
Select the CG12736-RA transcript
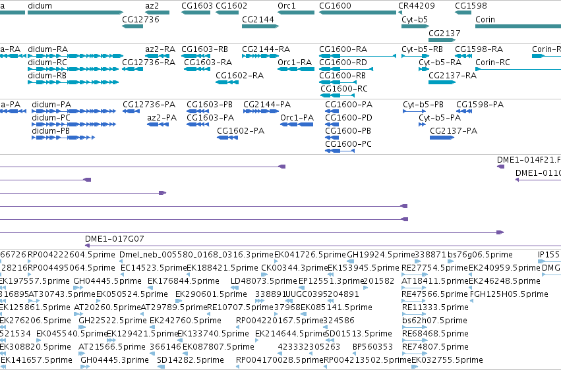click(133, 69)
